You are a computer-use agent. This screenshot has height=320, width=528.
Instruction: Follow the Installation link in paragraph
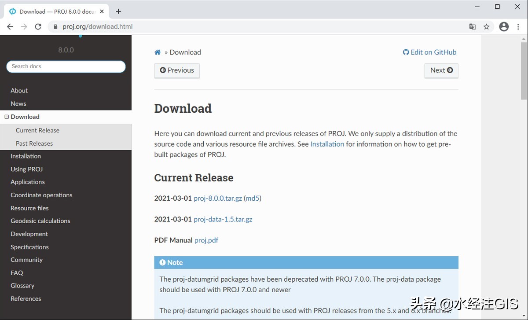tap(327, 144)
